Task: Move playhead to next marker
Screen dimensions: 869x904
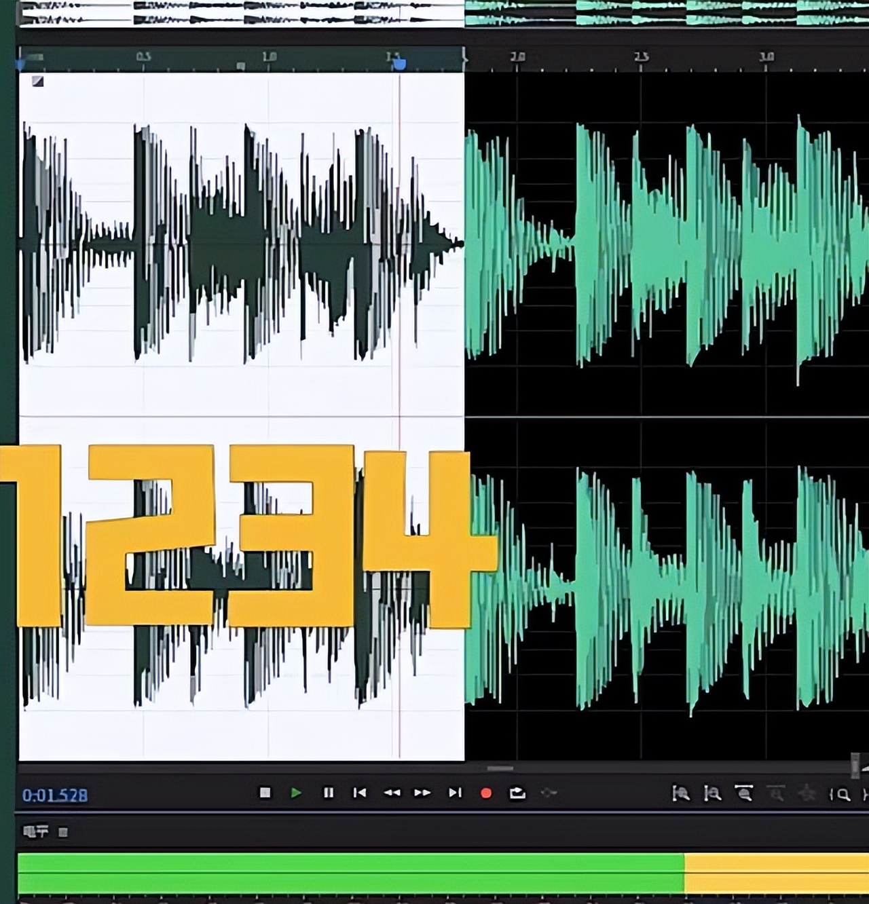Action: click(x=455, y=793)
